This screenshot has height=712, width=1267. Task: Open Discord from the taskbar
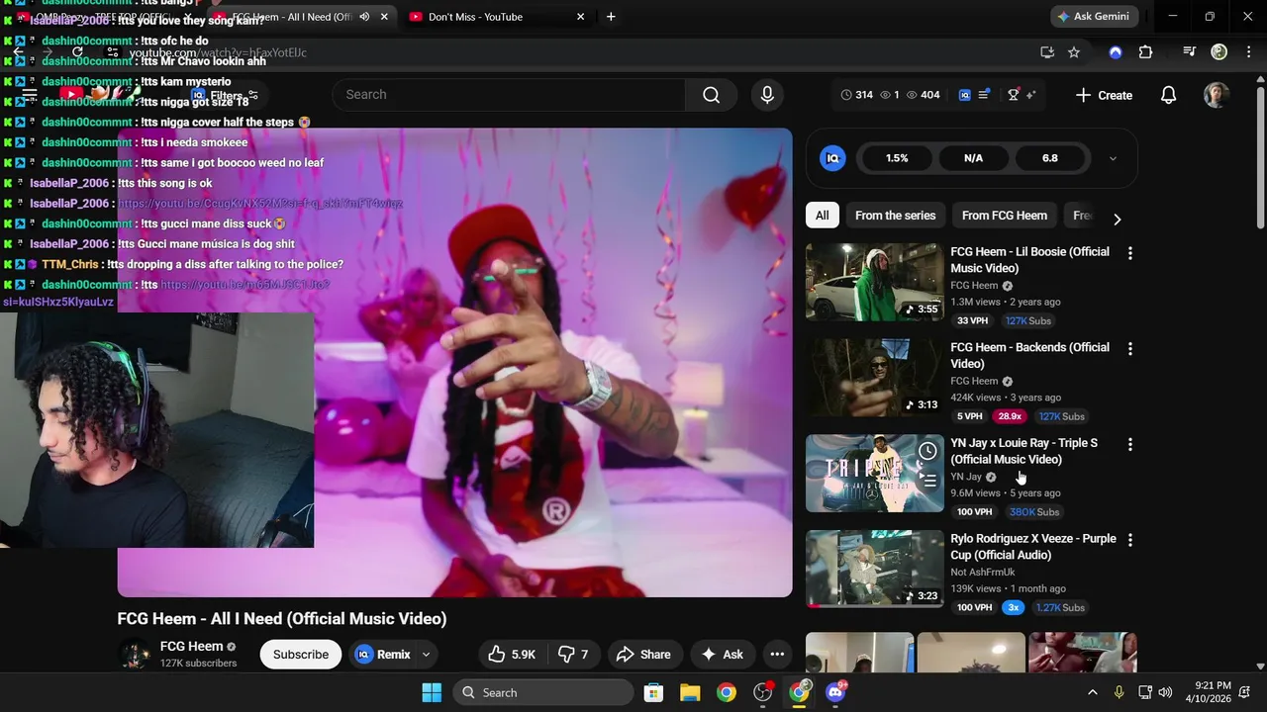(x=836, y=692)
